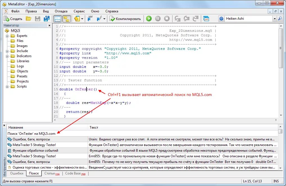
Task: Click the list functions 'f' icon
Action: click(x=99, y=19)
